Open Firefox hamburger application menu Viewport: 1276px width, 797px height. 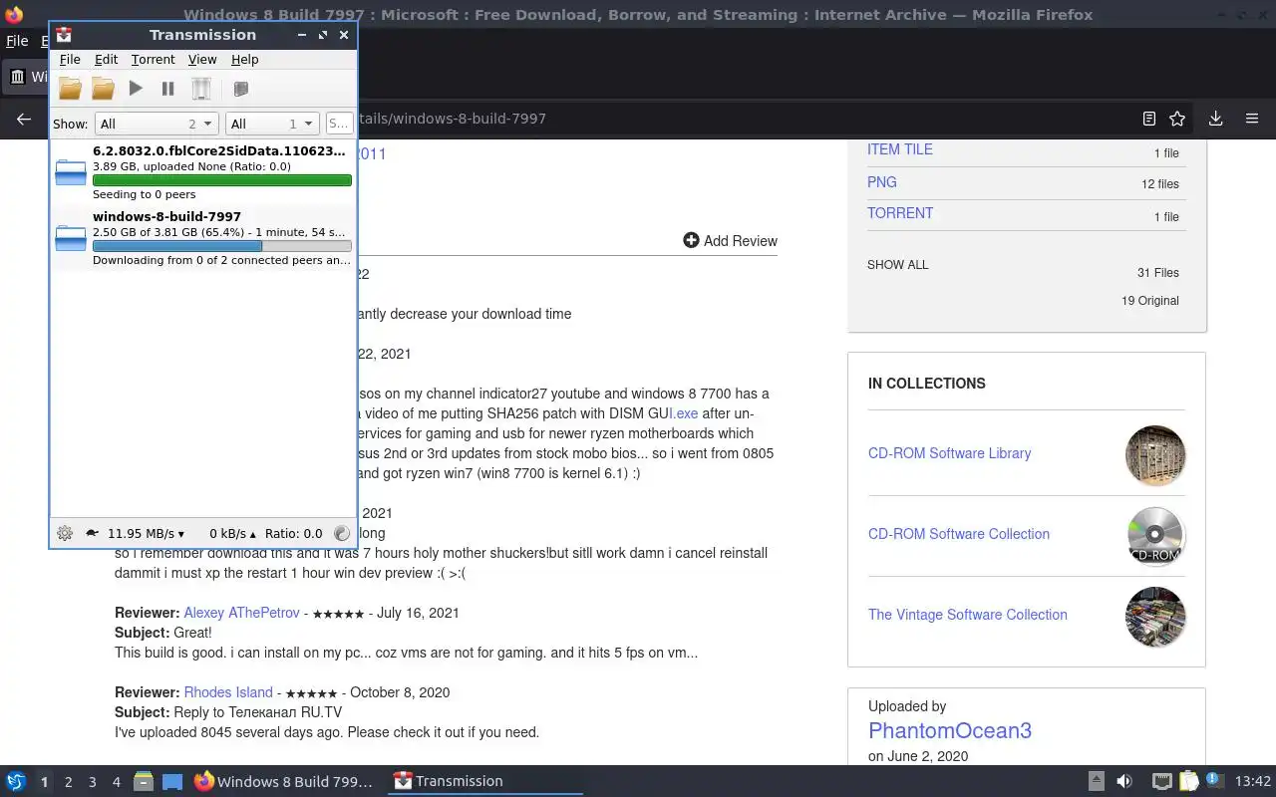(1252, 119)
